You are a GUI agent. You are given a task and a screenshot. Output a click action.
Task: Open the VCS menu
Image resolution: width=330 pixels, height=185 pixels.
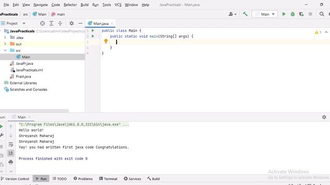coord(118,5)
